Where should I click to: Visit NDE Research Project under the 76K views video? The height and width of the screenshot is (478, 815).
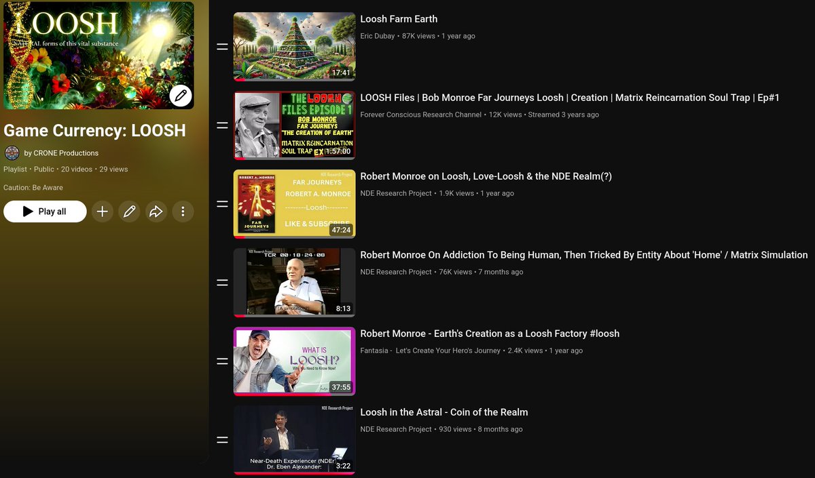pyautogui.click(x=396, y=272)
